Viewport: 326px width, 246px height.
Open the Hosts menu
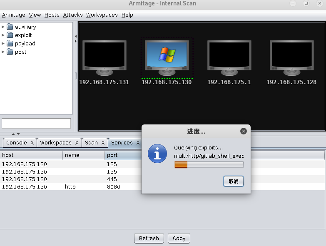click(x=52, y=15)
